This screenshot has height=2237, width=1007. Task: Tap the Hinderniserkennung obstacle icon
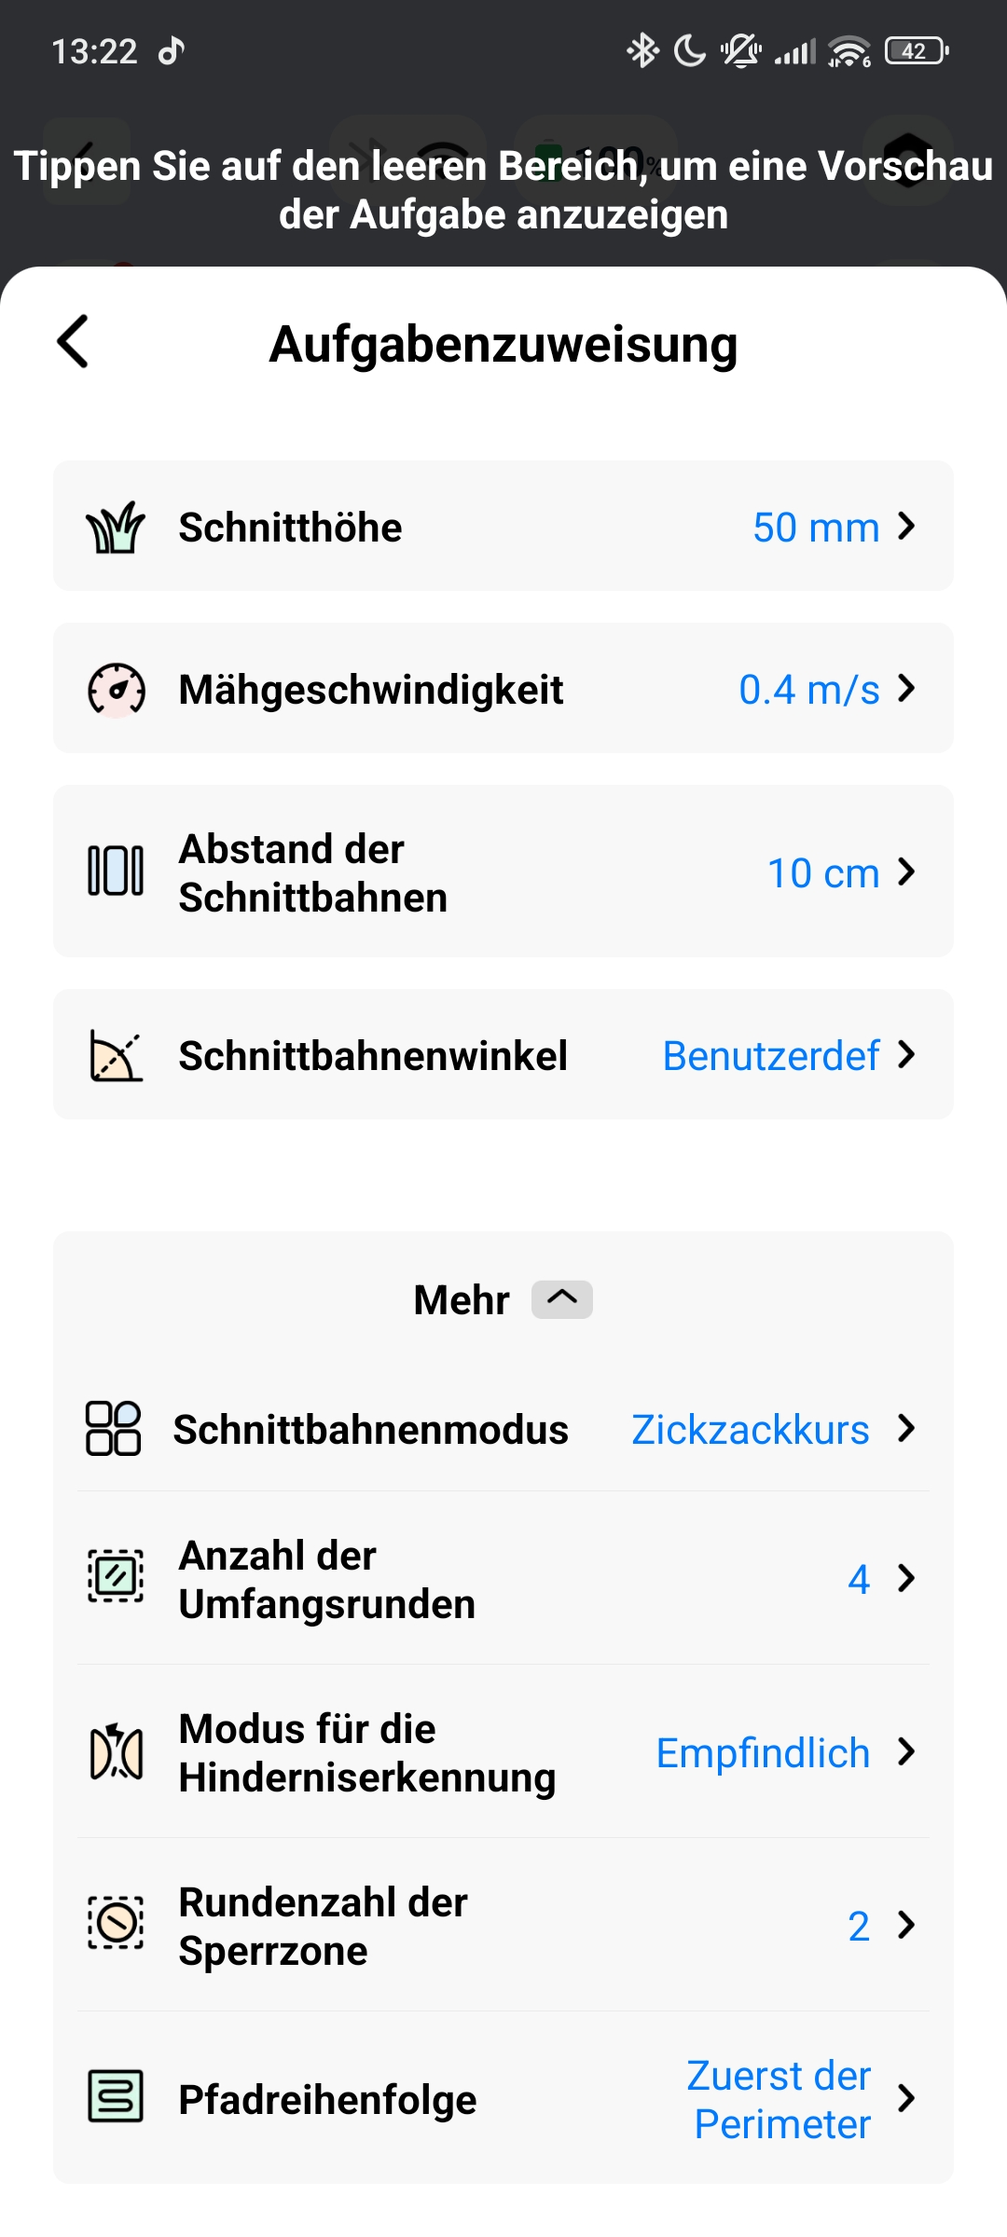[x=116, y=1753]
